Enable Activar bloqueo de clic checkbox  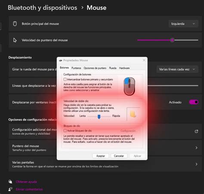(x=65, y=131)
